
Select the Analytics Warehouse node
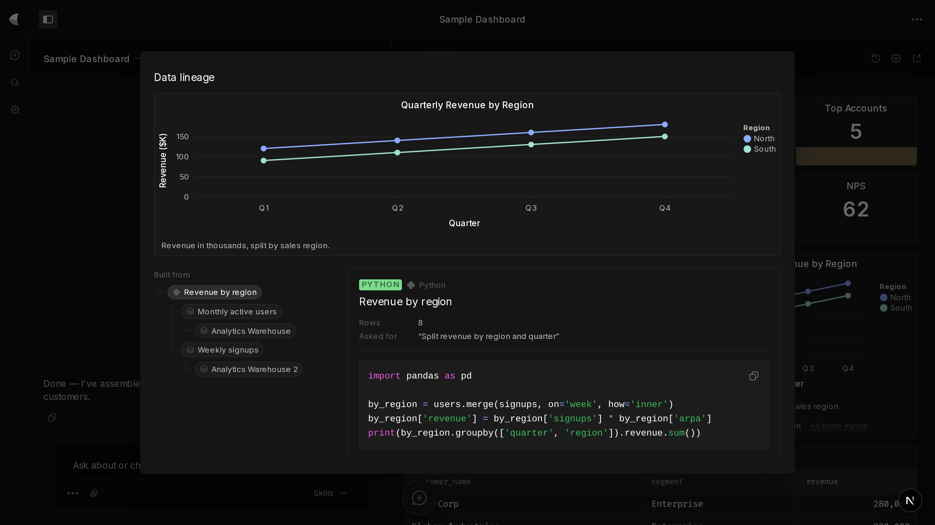coord(245,331)
